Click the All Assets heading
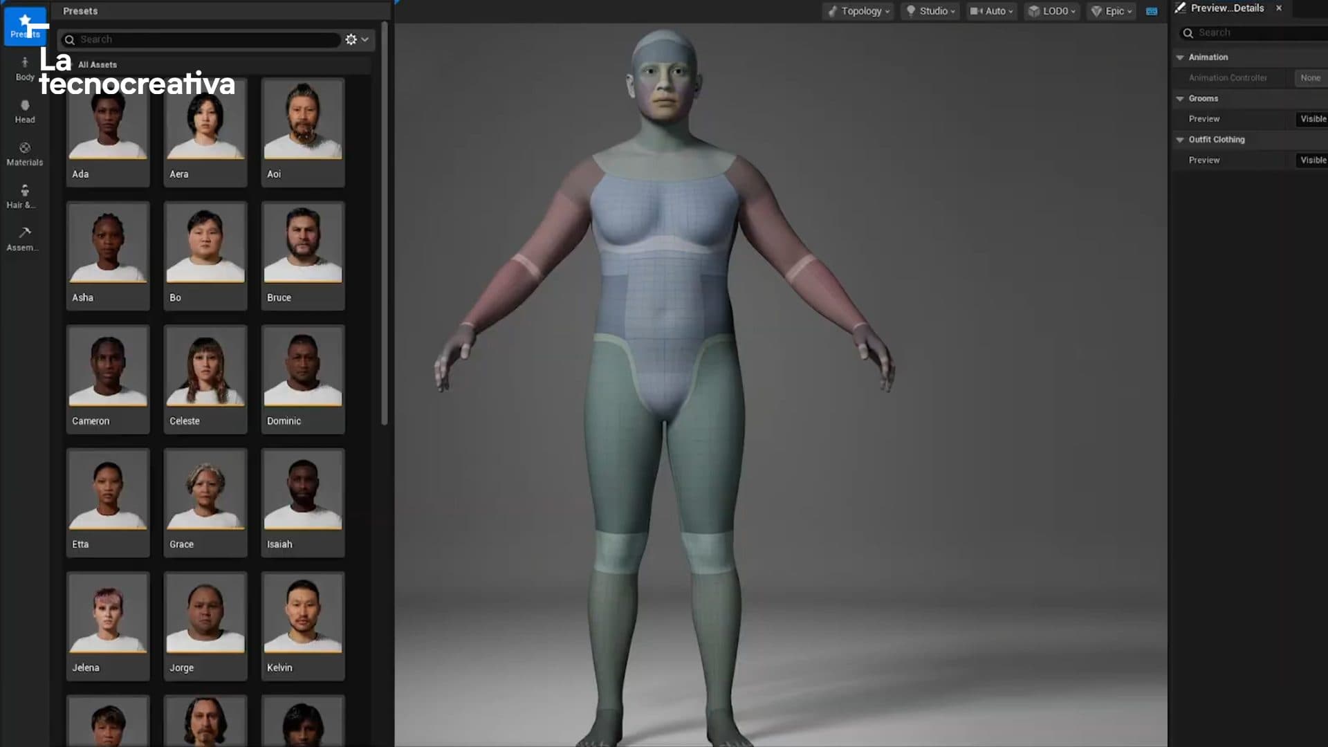 point(98,65)
